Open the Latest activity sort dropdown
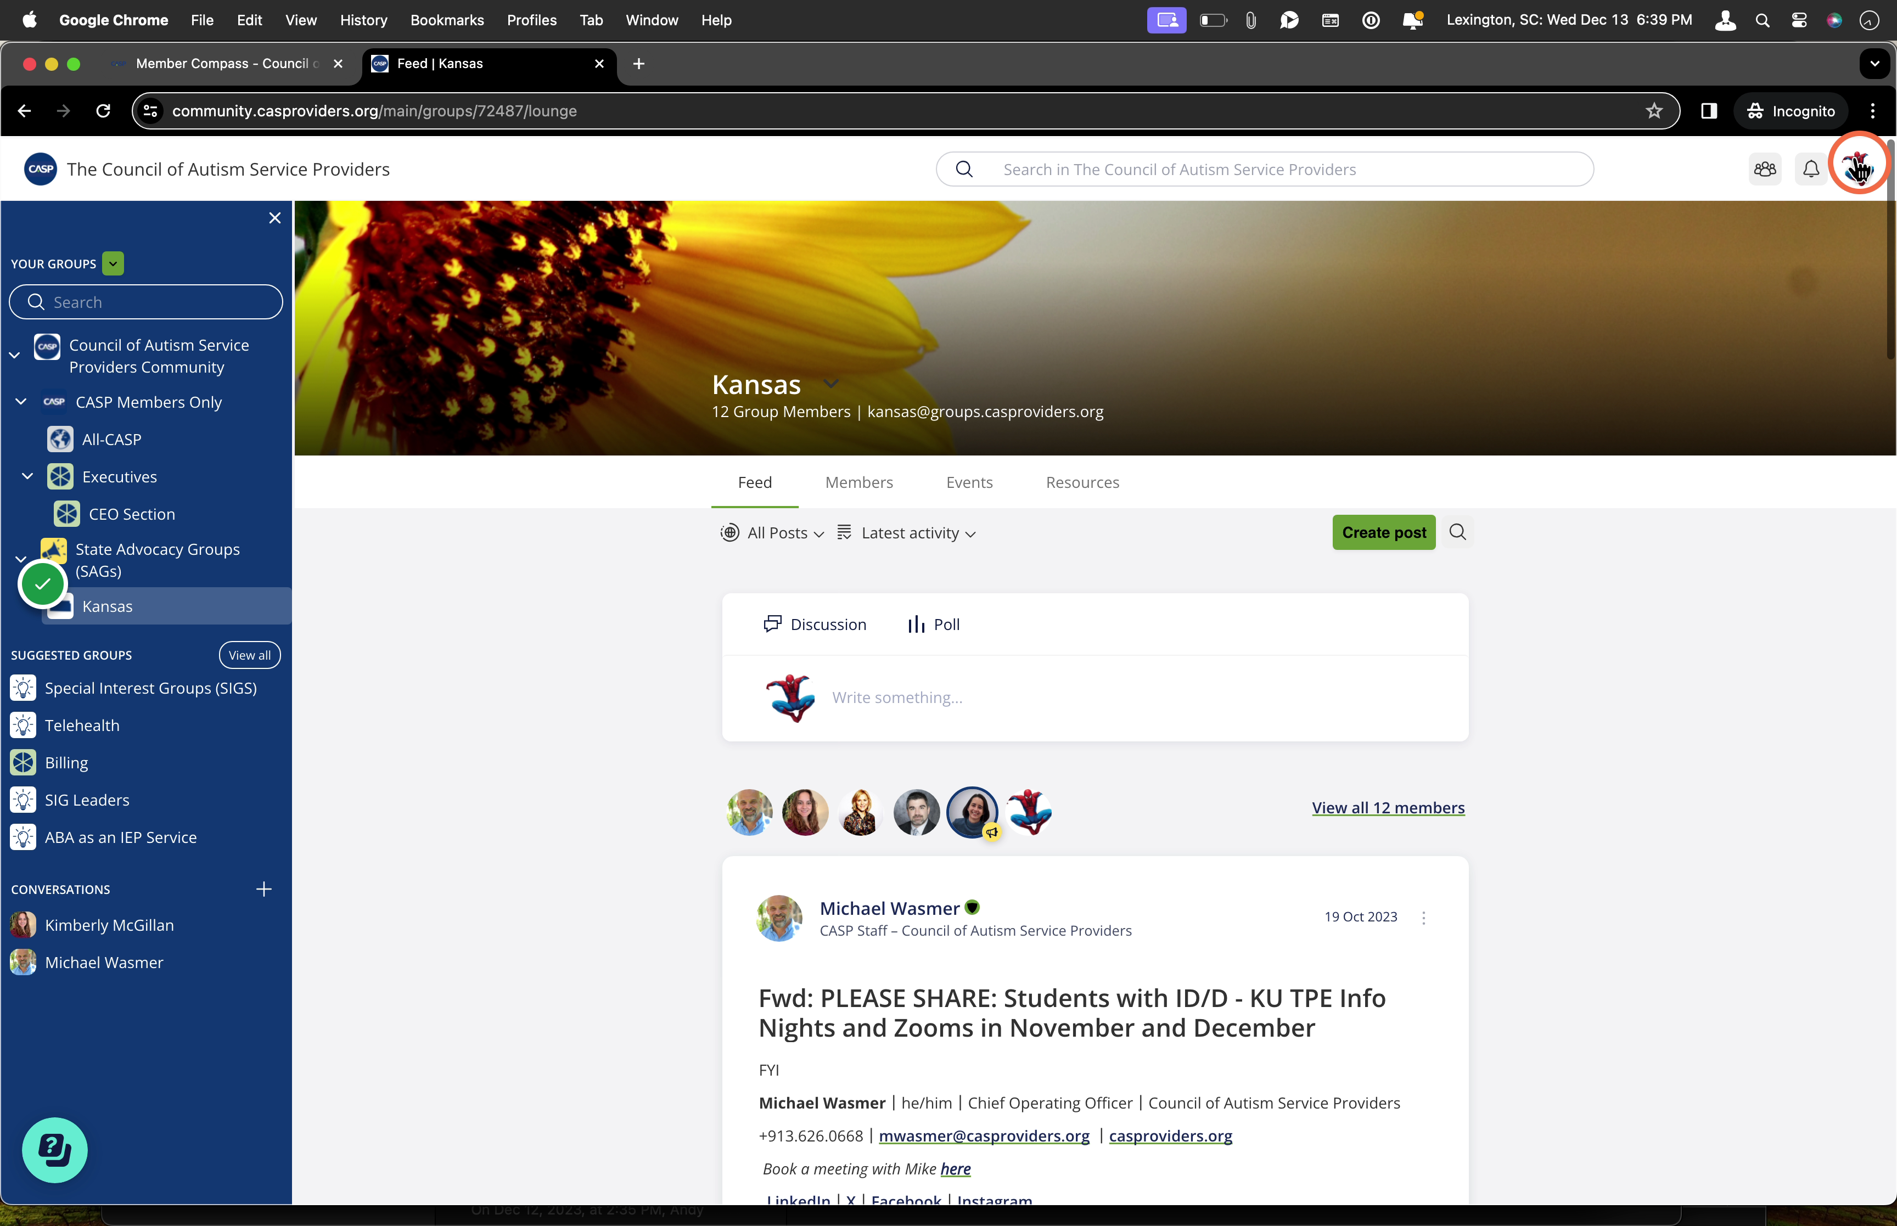Image resolution: width=1897 pixels, height=1226 pixels. [907, 532]
